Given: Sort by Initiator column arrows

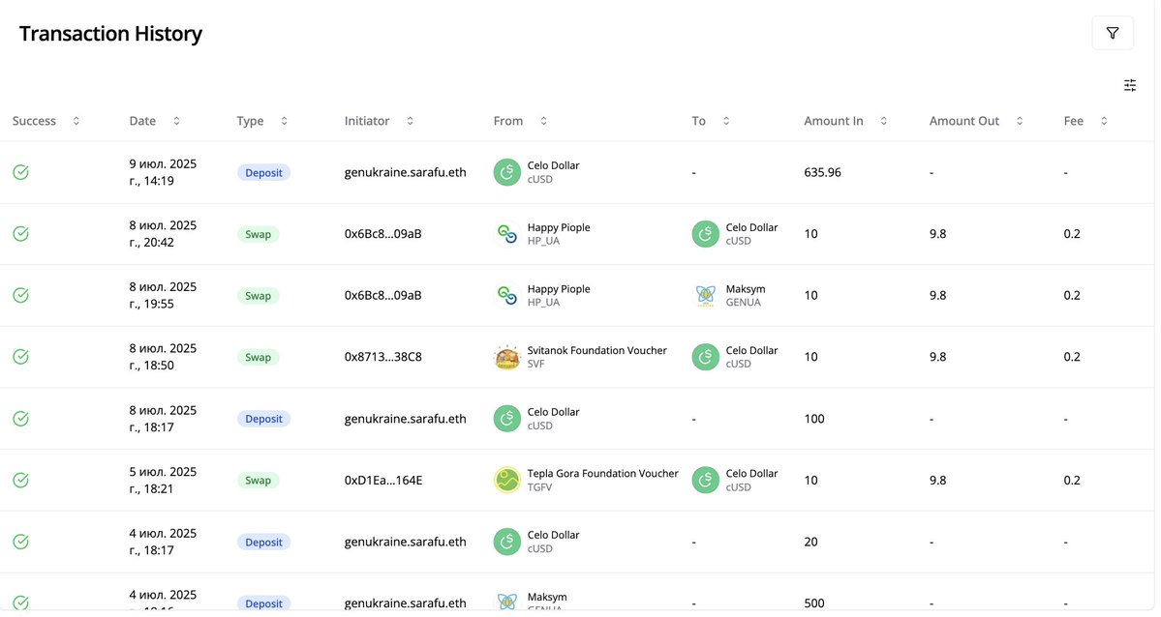Looking at the screenshot, I should pyautogui.click(x=411, y=121).
